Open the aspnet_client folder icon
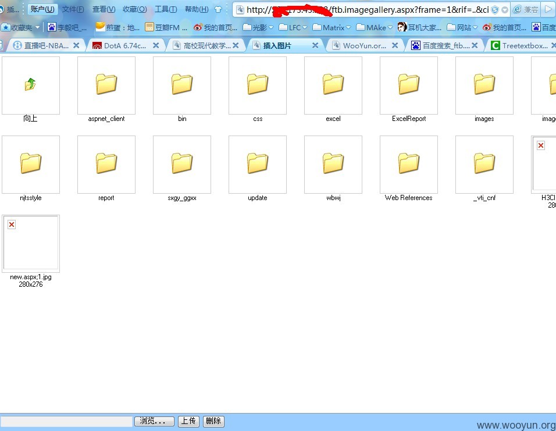This screenshot has width=556, height=431. click(x=106, y=85)
